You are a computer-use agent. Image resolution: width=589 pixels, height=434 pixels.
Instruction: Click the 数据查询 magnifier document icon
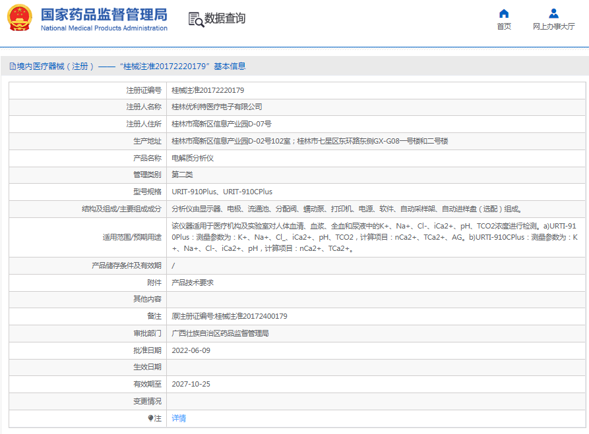coord(196,19)
